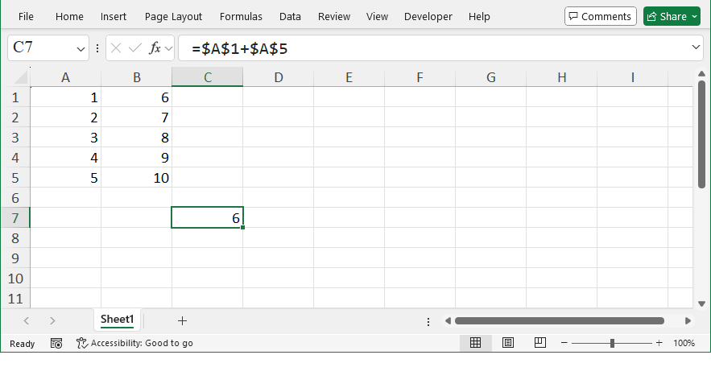Switch to Page Break Preview icon

(x=540, y=343)
